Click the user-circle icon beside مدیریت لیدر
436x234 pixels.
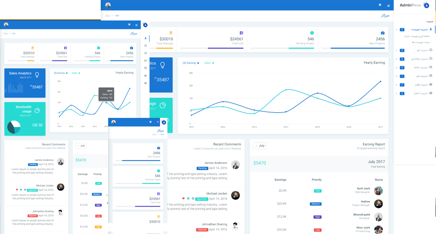tap(431, 76)
